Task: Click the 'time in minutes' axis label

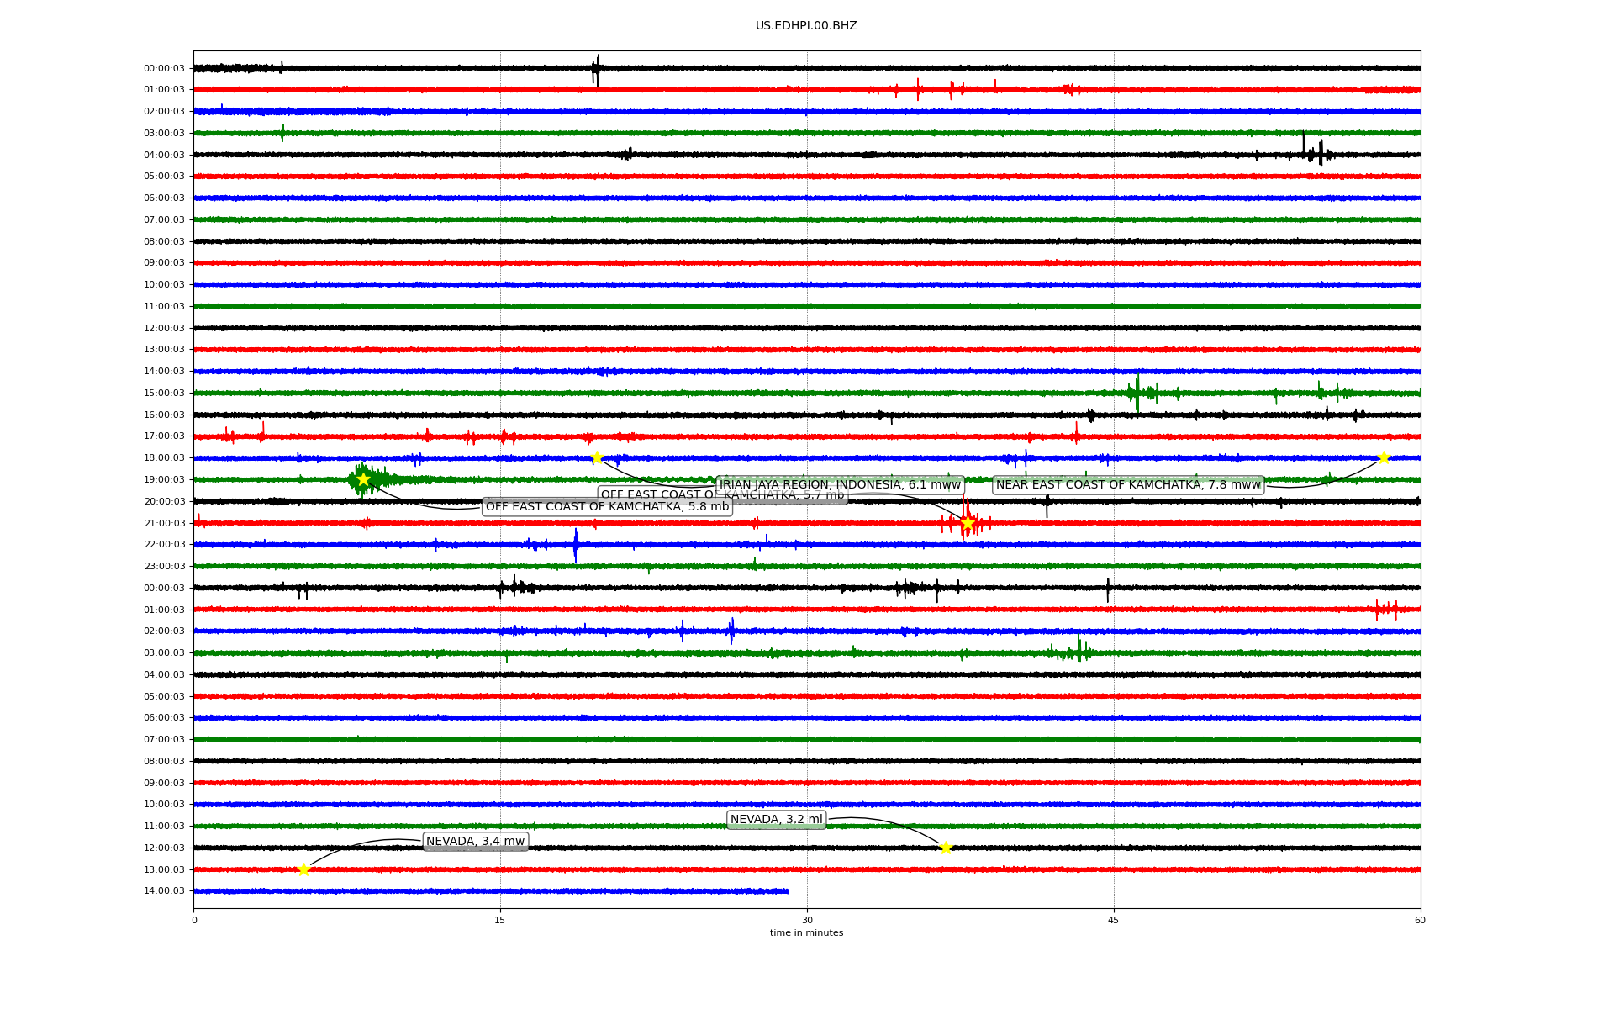Action: point(806,933)
